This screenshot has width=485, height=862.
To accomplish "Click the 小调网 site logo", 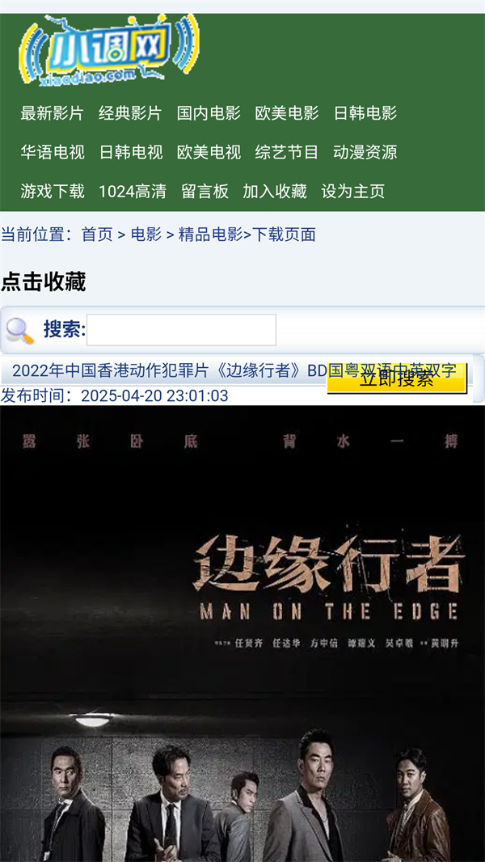I will (x=109, y=50).
